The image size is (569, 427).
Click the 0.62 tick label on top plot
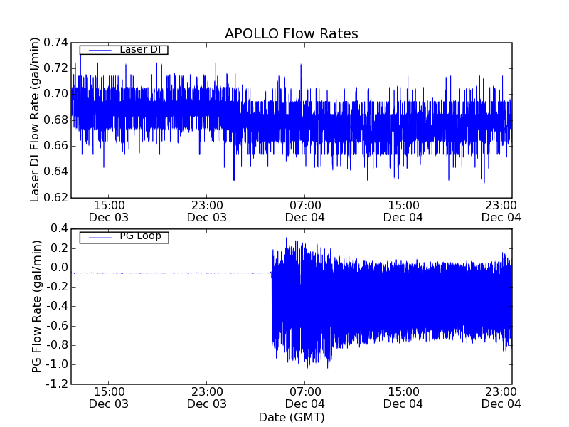56,198
